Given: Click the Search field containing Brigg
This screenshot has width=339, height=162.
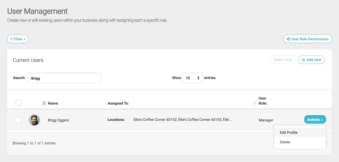Looking at the screenshot, I should coord(64,78).
